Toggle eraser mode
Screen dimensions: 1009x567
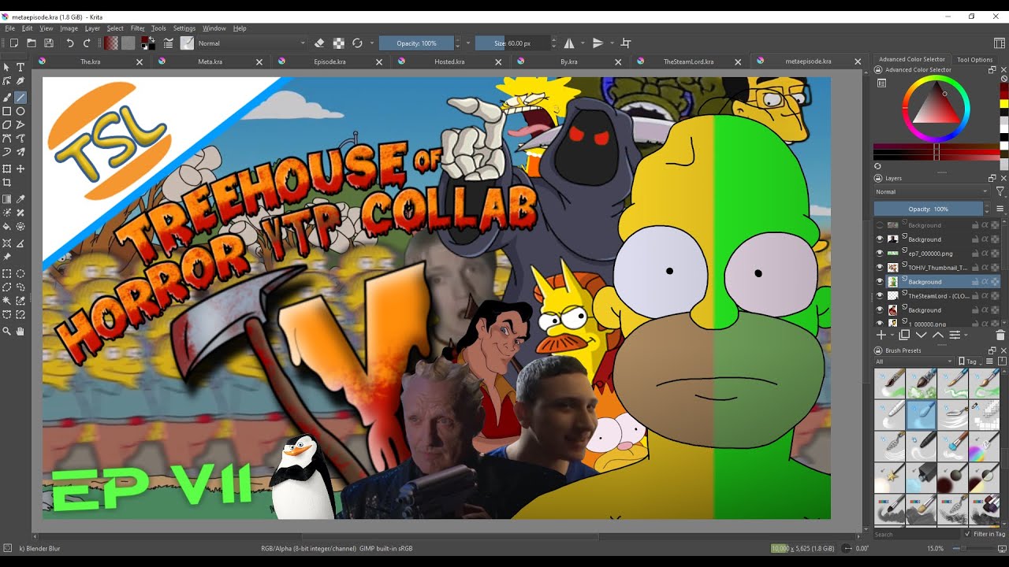[x=319, y=43]
